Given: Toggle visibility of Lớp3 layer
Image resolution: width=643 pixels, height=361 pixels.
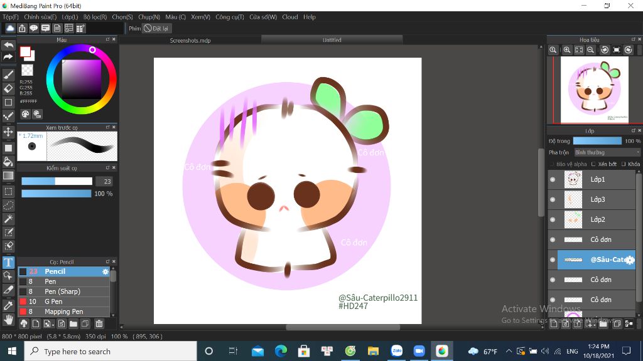Looking at the screenshot, I should (x=553, y=200).
